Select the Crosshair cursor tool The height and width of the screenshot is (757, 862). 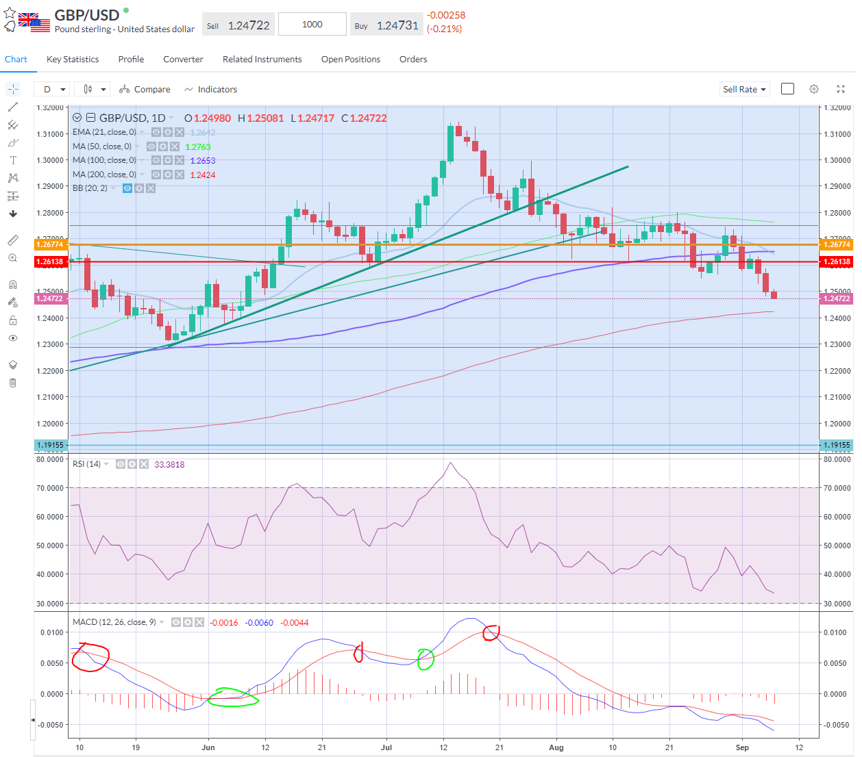(13, 89)
